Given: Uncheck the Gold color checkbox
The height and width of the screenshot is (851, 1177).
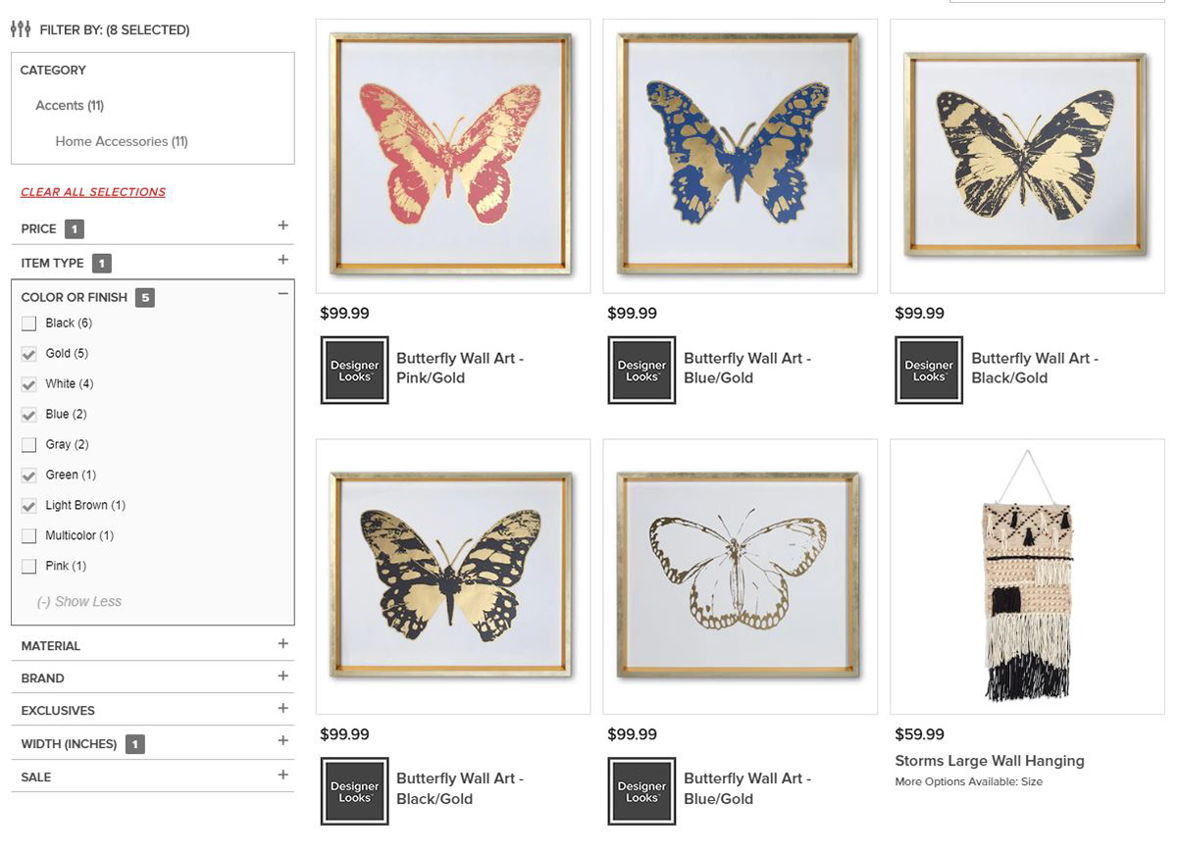Looking at the screenshot, I should click(x=28, y=354).
